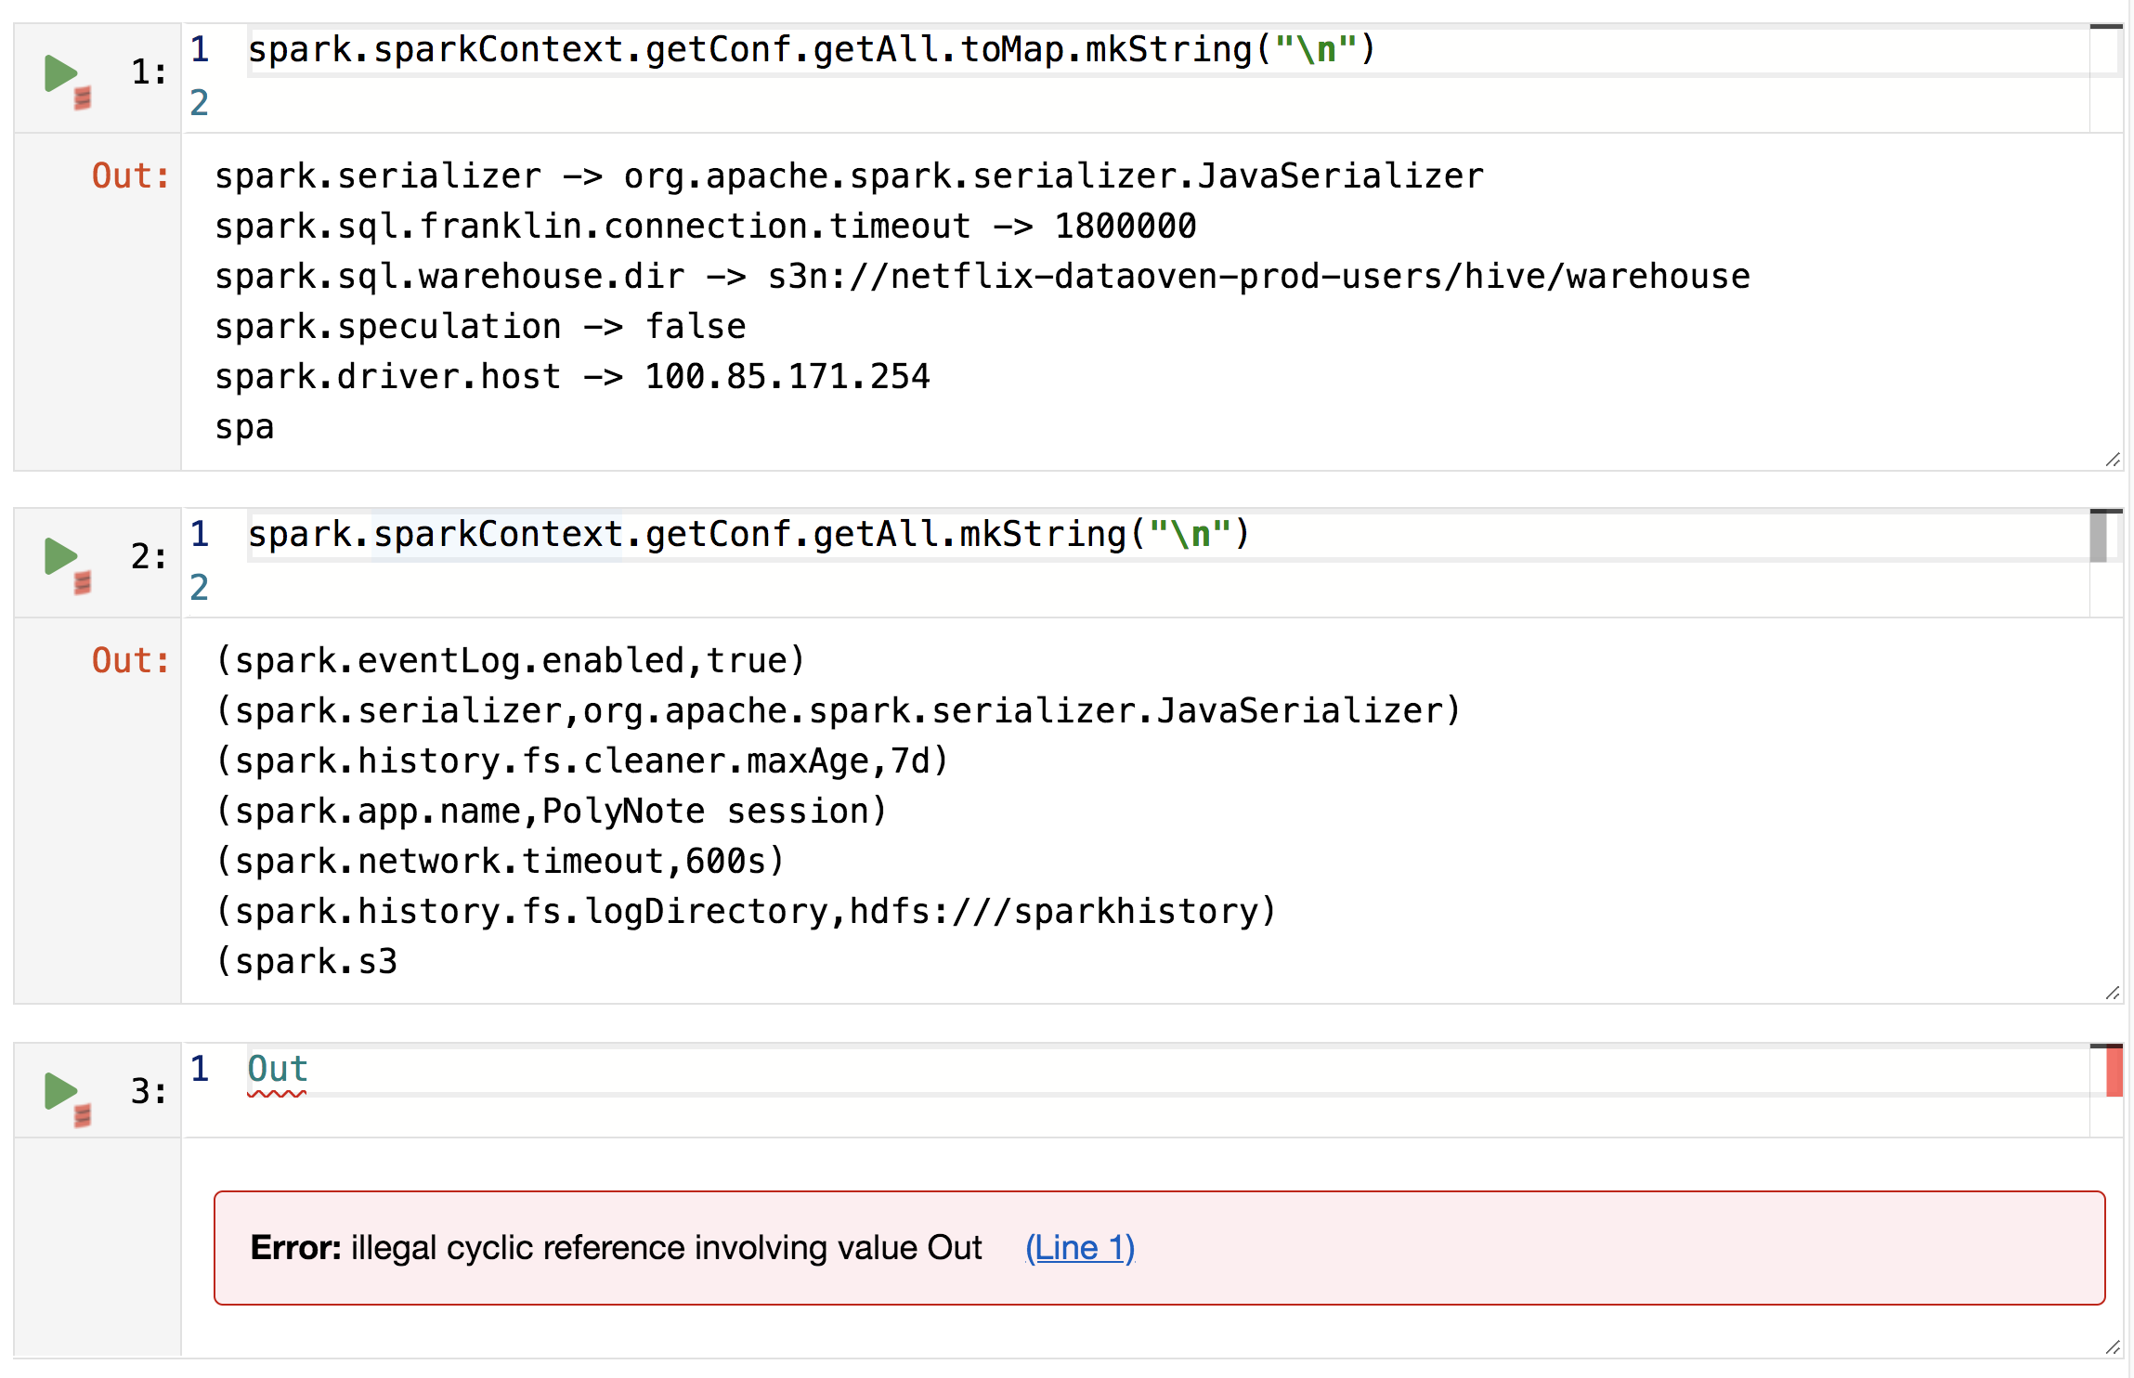Run cell 2 with green play button
Screen dimensions: 2134x1378
point(60,557)
